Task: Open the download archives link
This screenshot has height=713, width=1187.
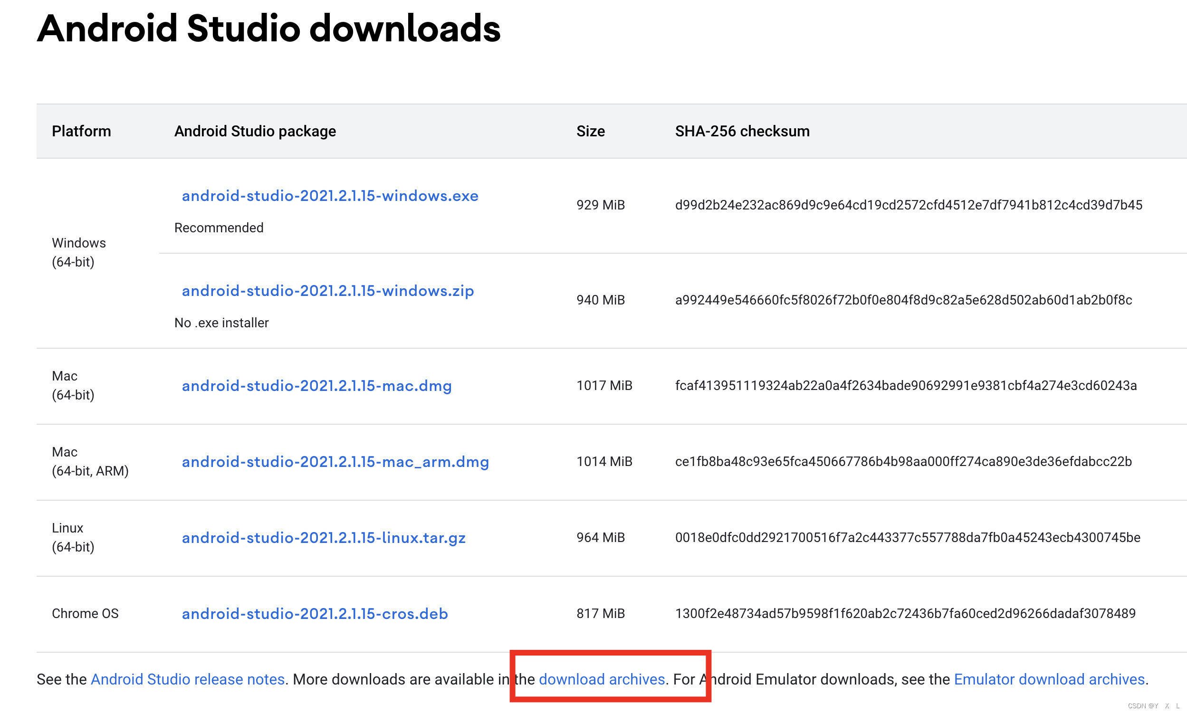Action: [x=602, y=679]
